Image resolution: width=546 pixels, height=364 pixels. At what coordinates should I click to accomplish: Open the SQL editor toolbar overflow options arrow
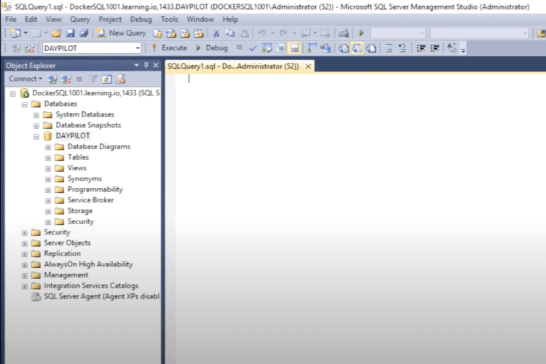tap(463, 50)
